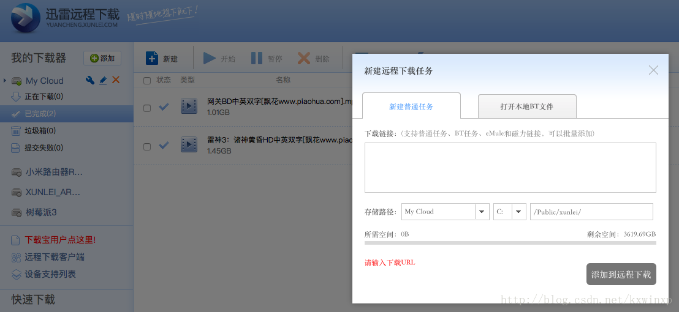
Task: Switch to the 打开本地BT文件 tab
Action: (x=527, y=106)
